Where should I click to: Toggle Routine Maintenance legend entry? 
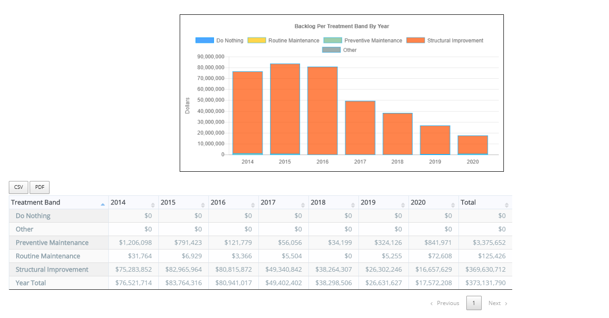click(283, 41)
